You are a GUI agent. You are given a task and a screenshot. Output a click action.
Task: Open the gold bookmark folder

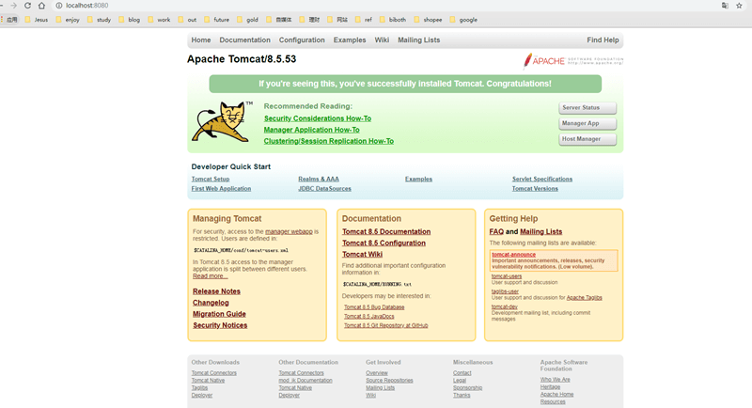coord(248,20)
